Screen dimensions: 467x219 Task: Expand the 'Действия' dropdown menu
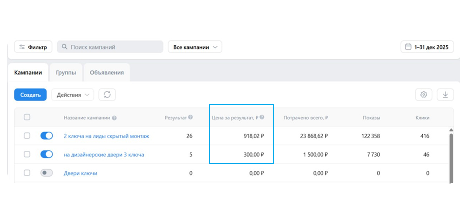coord(73,95)
